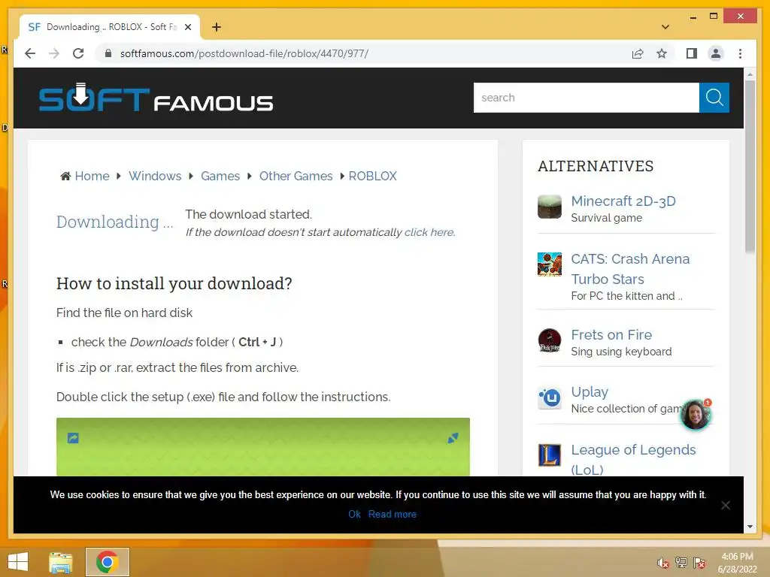Screen dimensions: 770x577
Task: Click CATS Crash Arena thumbnail icon
Action: pyautogui.click(x=550, y=264)
